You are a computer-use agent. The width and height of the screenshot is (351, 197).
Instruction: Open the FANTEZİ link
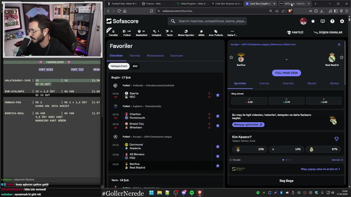click(295, 32)
